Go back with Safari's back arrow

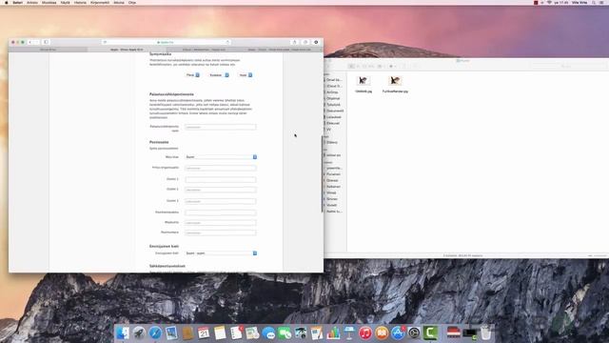click(x=29, y=42)
